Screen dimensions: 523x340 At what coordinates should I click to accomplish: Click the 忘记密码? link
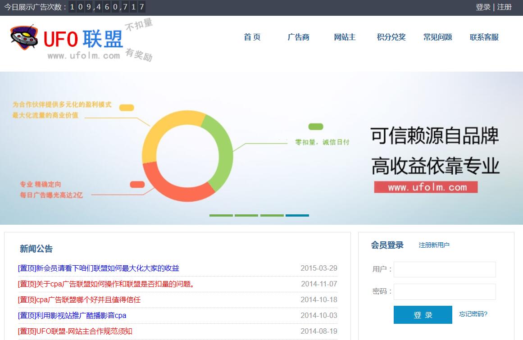(473, 314)
